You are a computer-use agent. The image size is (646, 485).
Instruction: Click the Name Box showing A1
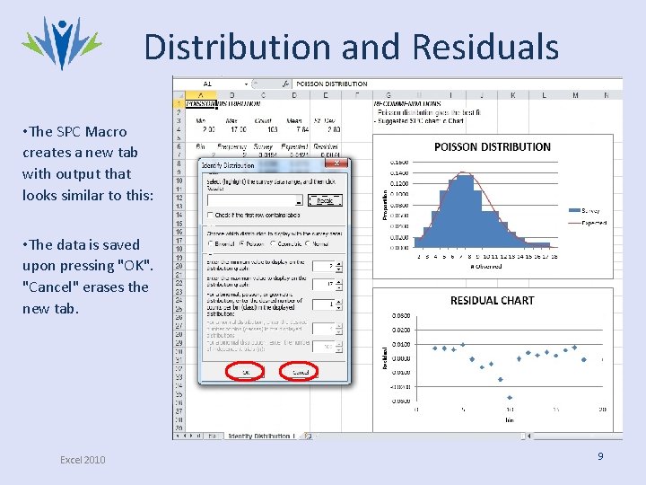208,84
